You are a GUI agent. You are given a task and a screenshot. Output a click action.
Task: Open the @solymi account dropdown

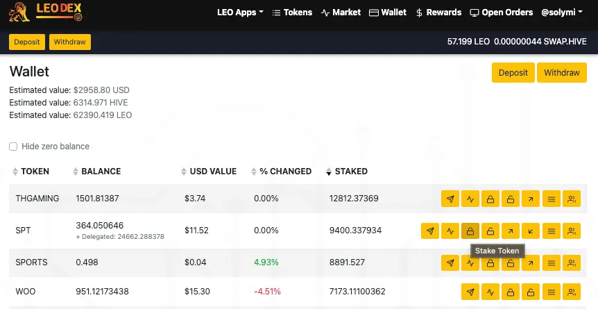tap(562, 12)
